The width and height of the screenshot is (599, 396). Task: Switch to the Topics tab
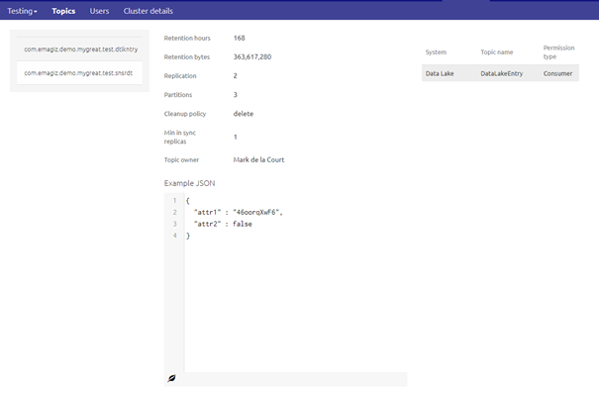[x=63, y=11]
